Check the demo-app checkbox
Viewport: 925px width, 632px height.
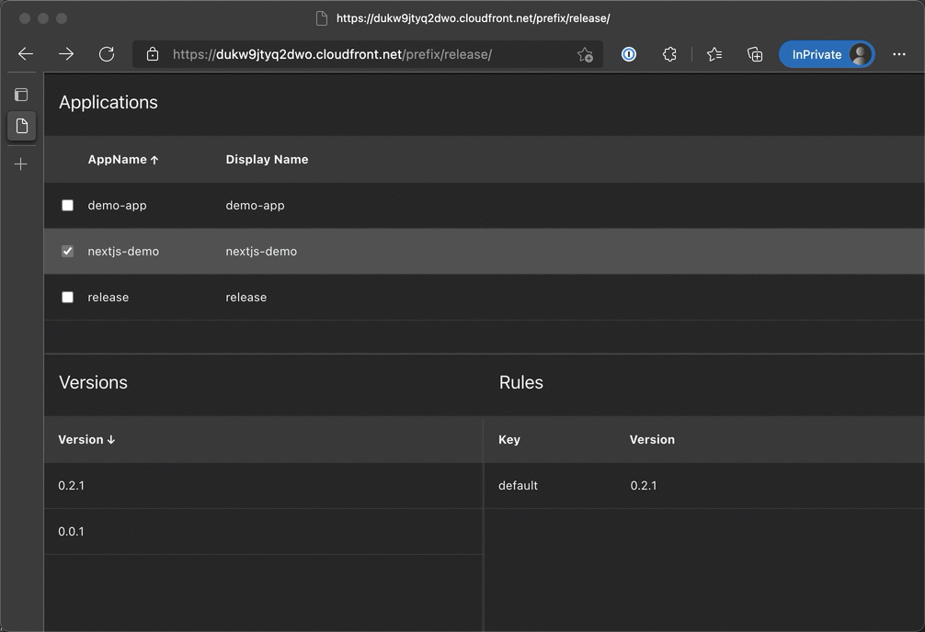[67, 205]
